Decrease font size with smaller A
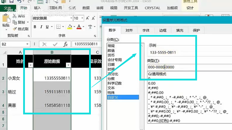 click(93, 18)
